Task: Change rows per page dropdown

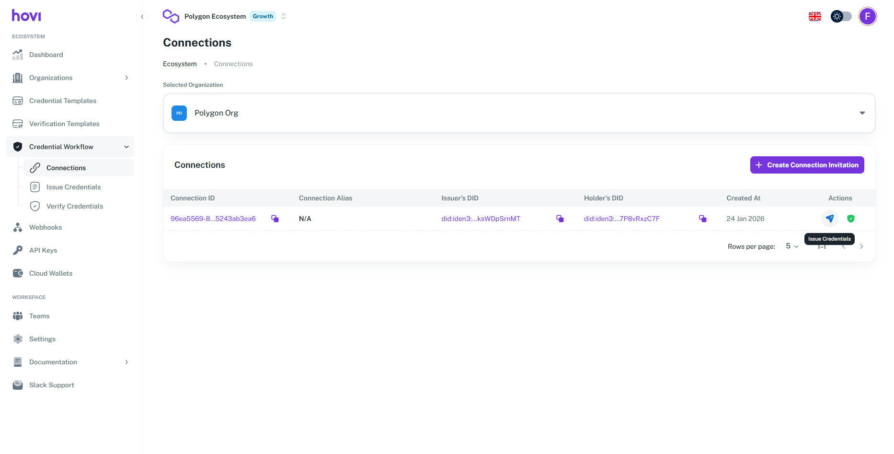Action: [x=792, y=246]
